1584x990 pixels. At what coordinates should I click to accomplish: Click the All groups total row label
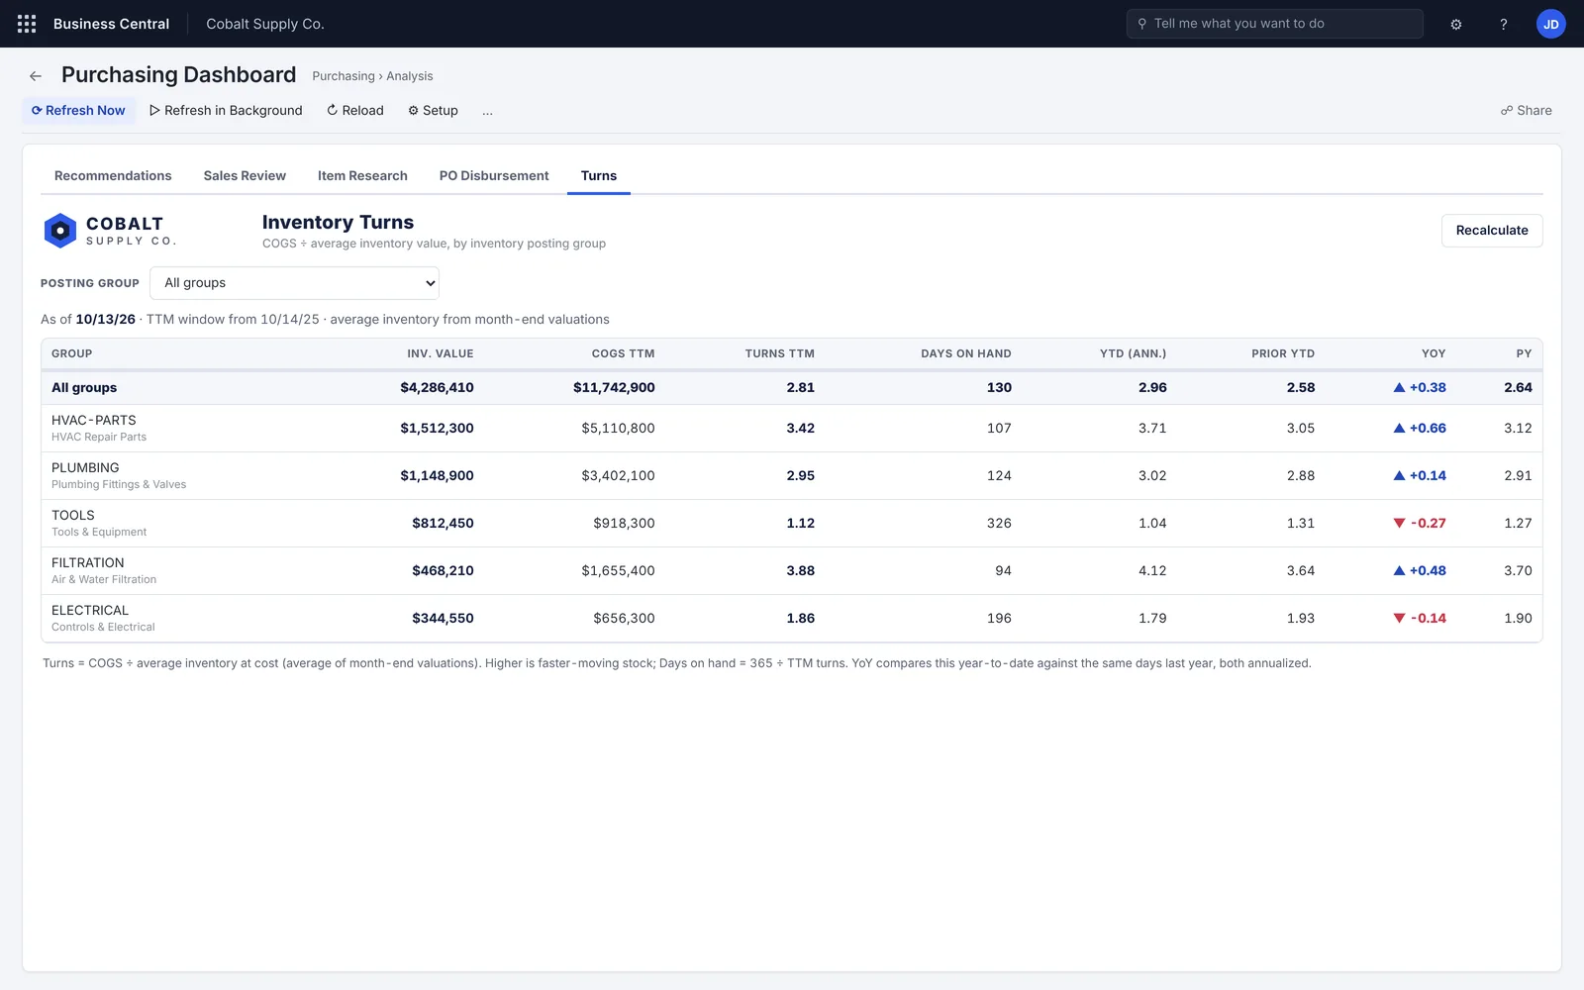coord(84,388)
